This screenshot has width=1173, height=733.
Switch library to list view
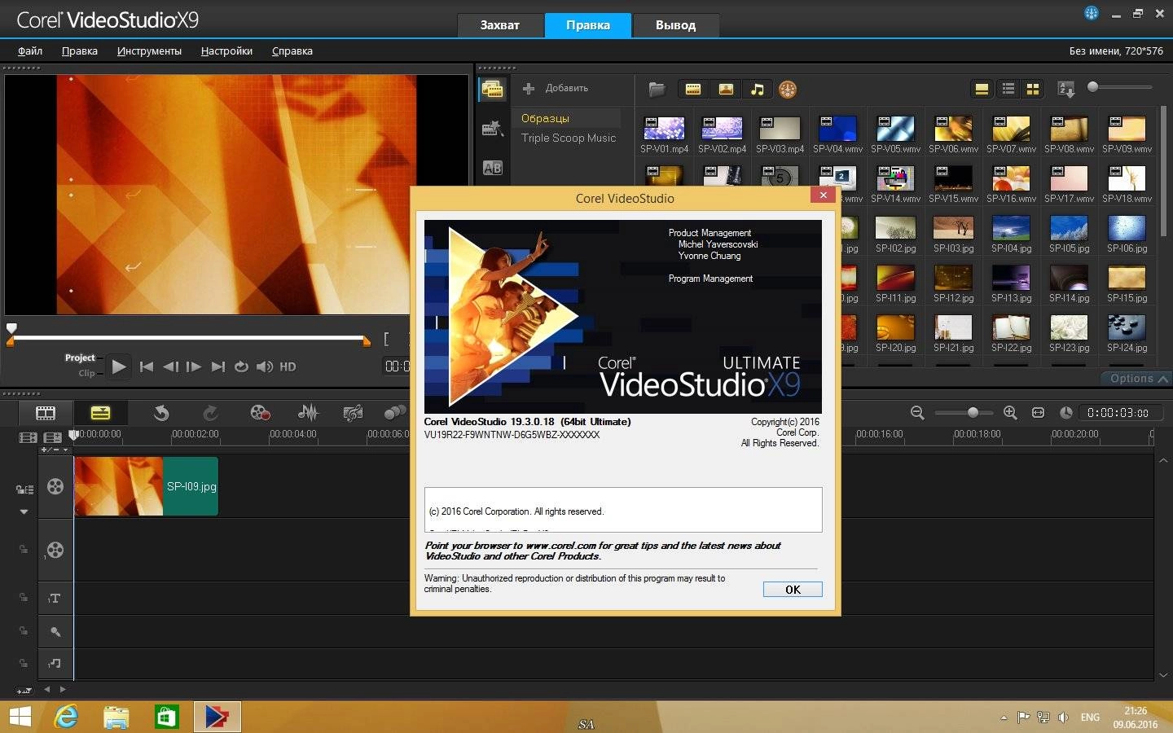1008,90
